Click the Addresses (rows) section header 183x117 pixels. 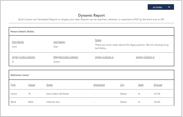click(x=20, y=75)
